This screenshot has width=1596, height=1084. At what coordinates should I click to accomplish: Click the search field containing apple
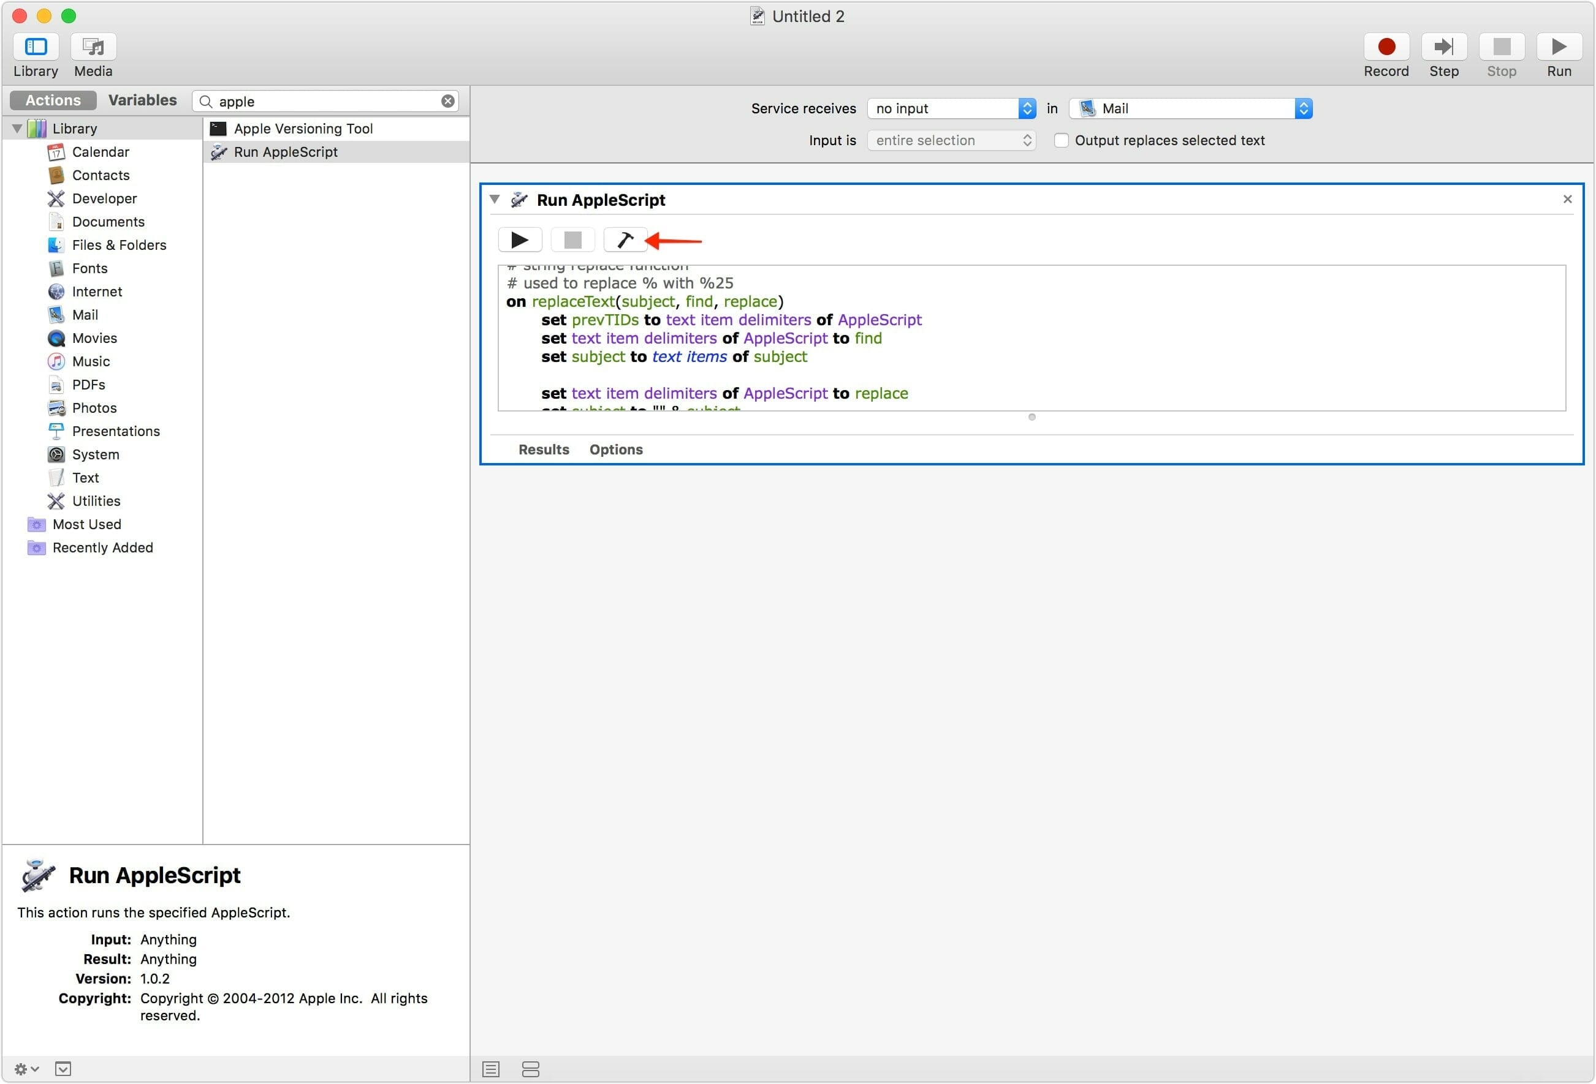coord(325,101)
